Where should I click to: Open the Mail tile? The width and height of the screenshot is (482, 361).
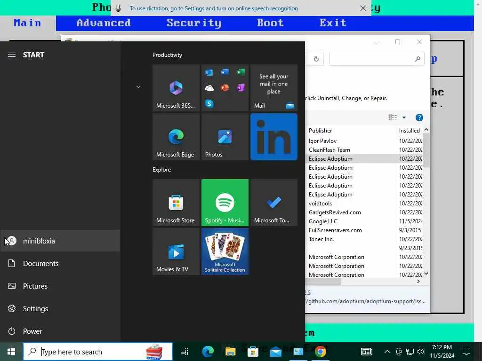274,88
